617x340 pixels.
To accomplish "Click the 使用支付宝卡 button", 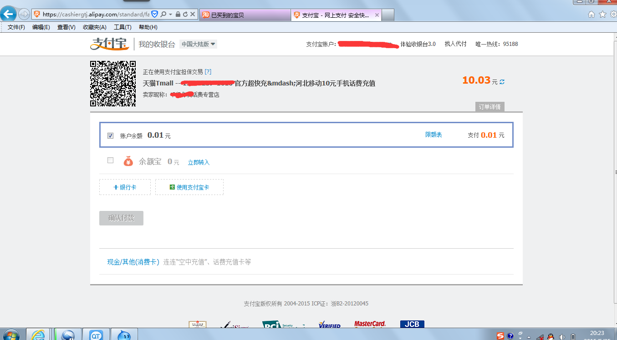I will coord(189,187).
